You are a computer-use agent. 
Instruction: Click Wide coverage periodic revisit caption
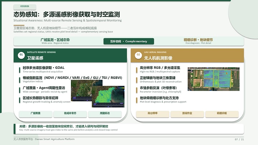45,92
